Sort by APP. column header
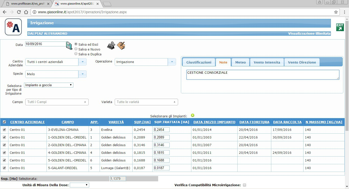349x189 pixels. (94, 122)
